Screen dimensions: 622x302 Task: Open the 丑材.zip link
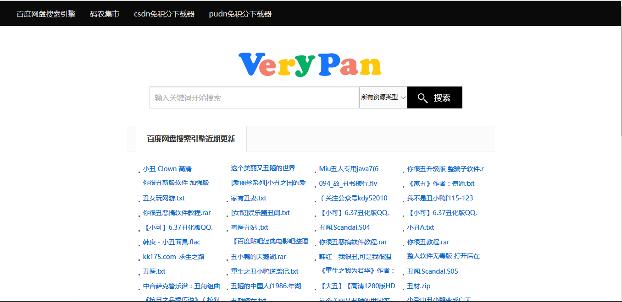[419, 286]
